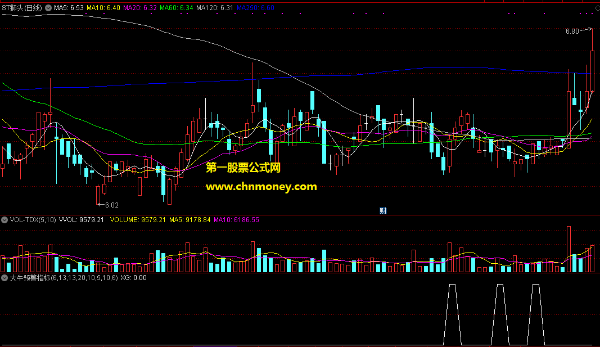Screen dimensions: 600x347
Task: Select the MA20: 6.32 label
Action: pos(140,8)
